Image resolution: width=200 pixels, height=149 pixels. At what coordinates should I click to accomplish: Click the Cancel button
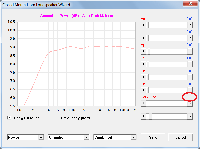coord(180,137)
